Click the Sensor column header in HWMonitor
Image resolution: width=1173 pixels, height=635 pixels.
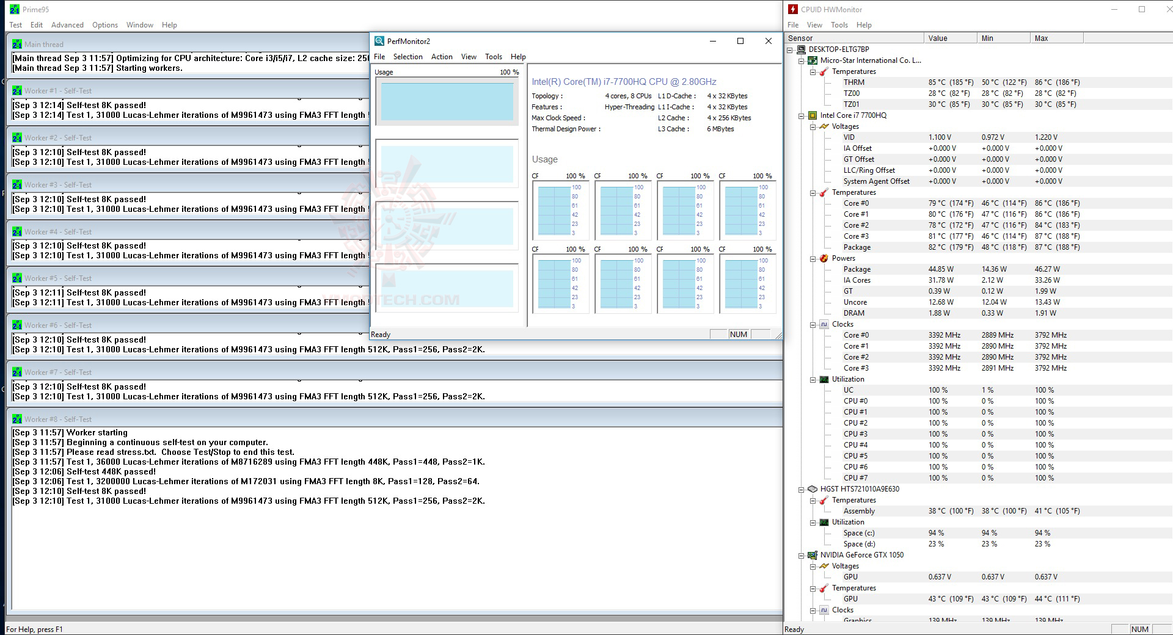pos(855,38)
